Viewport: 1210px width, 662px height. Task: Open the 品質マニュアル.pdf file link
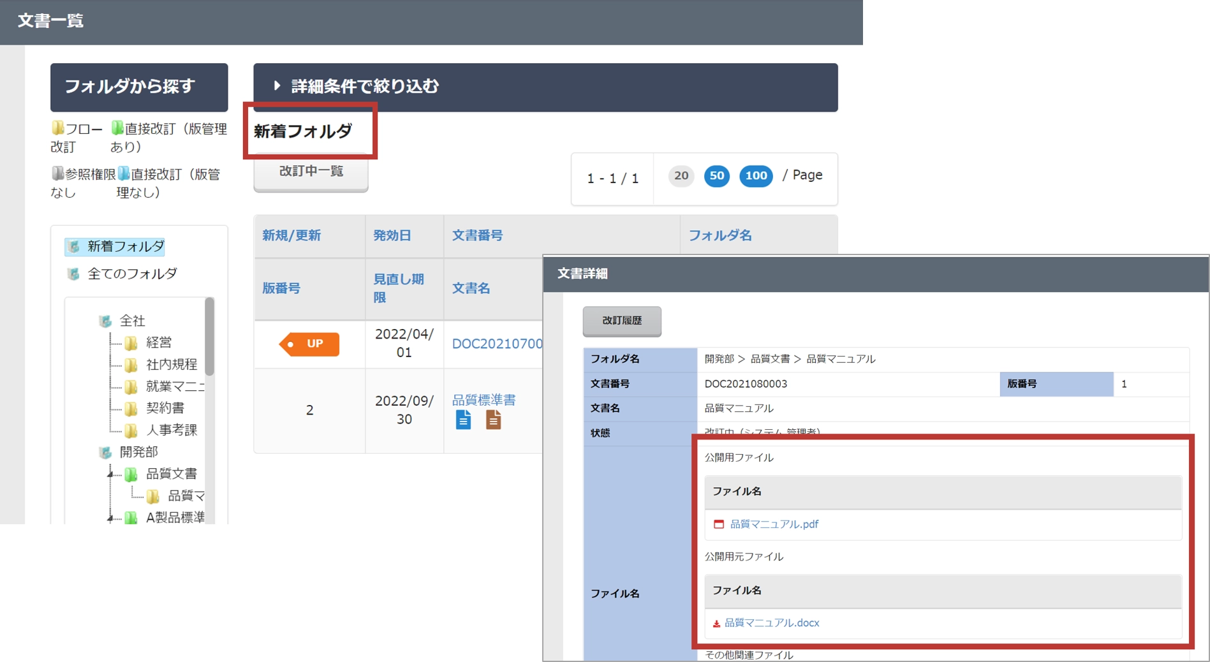774,524
